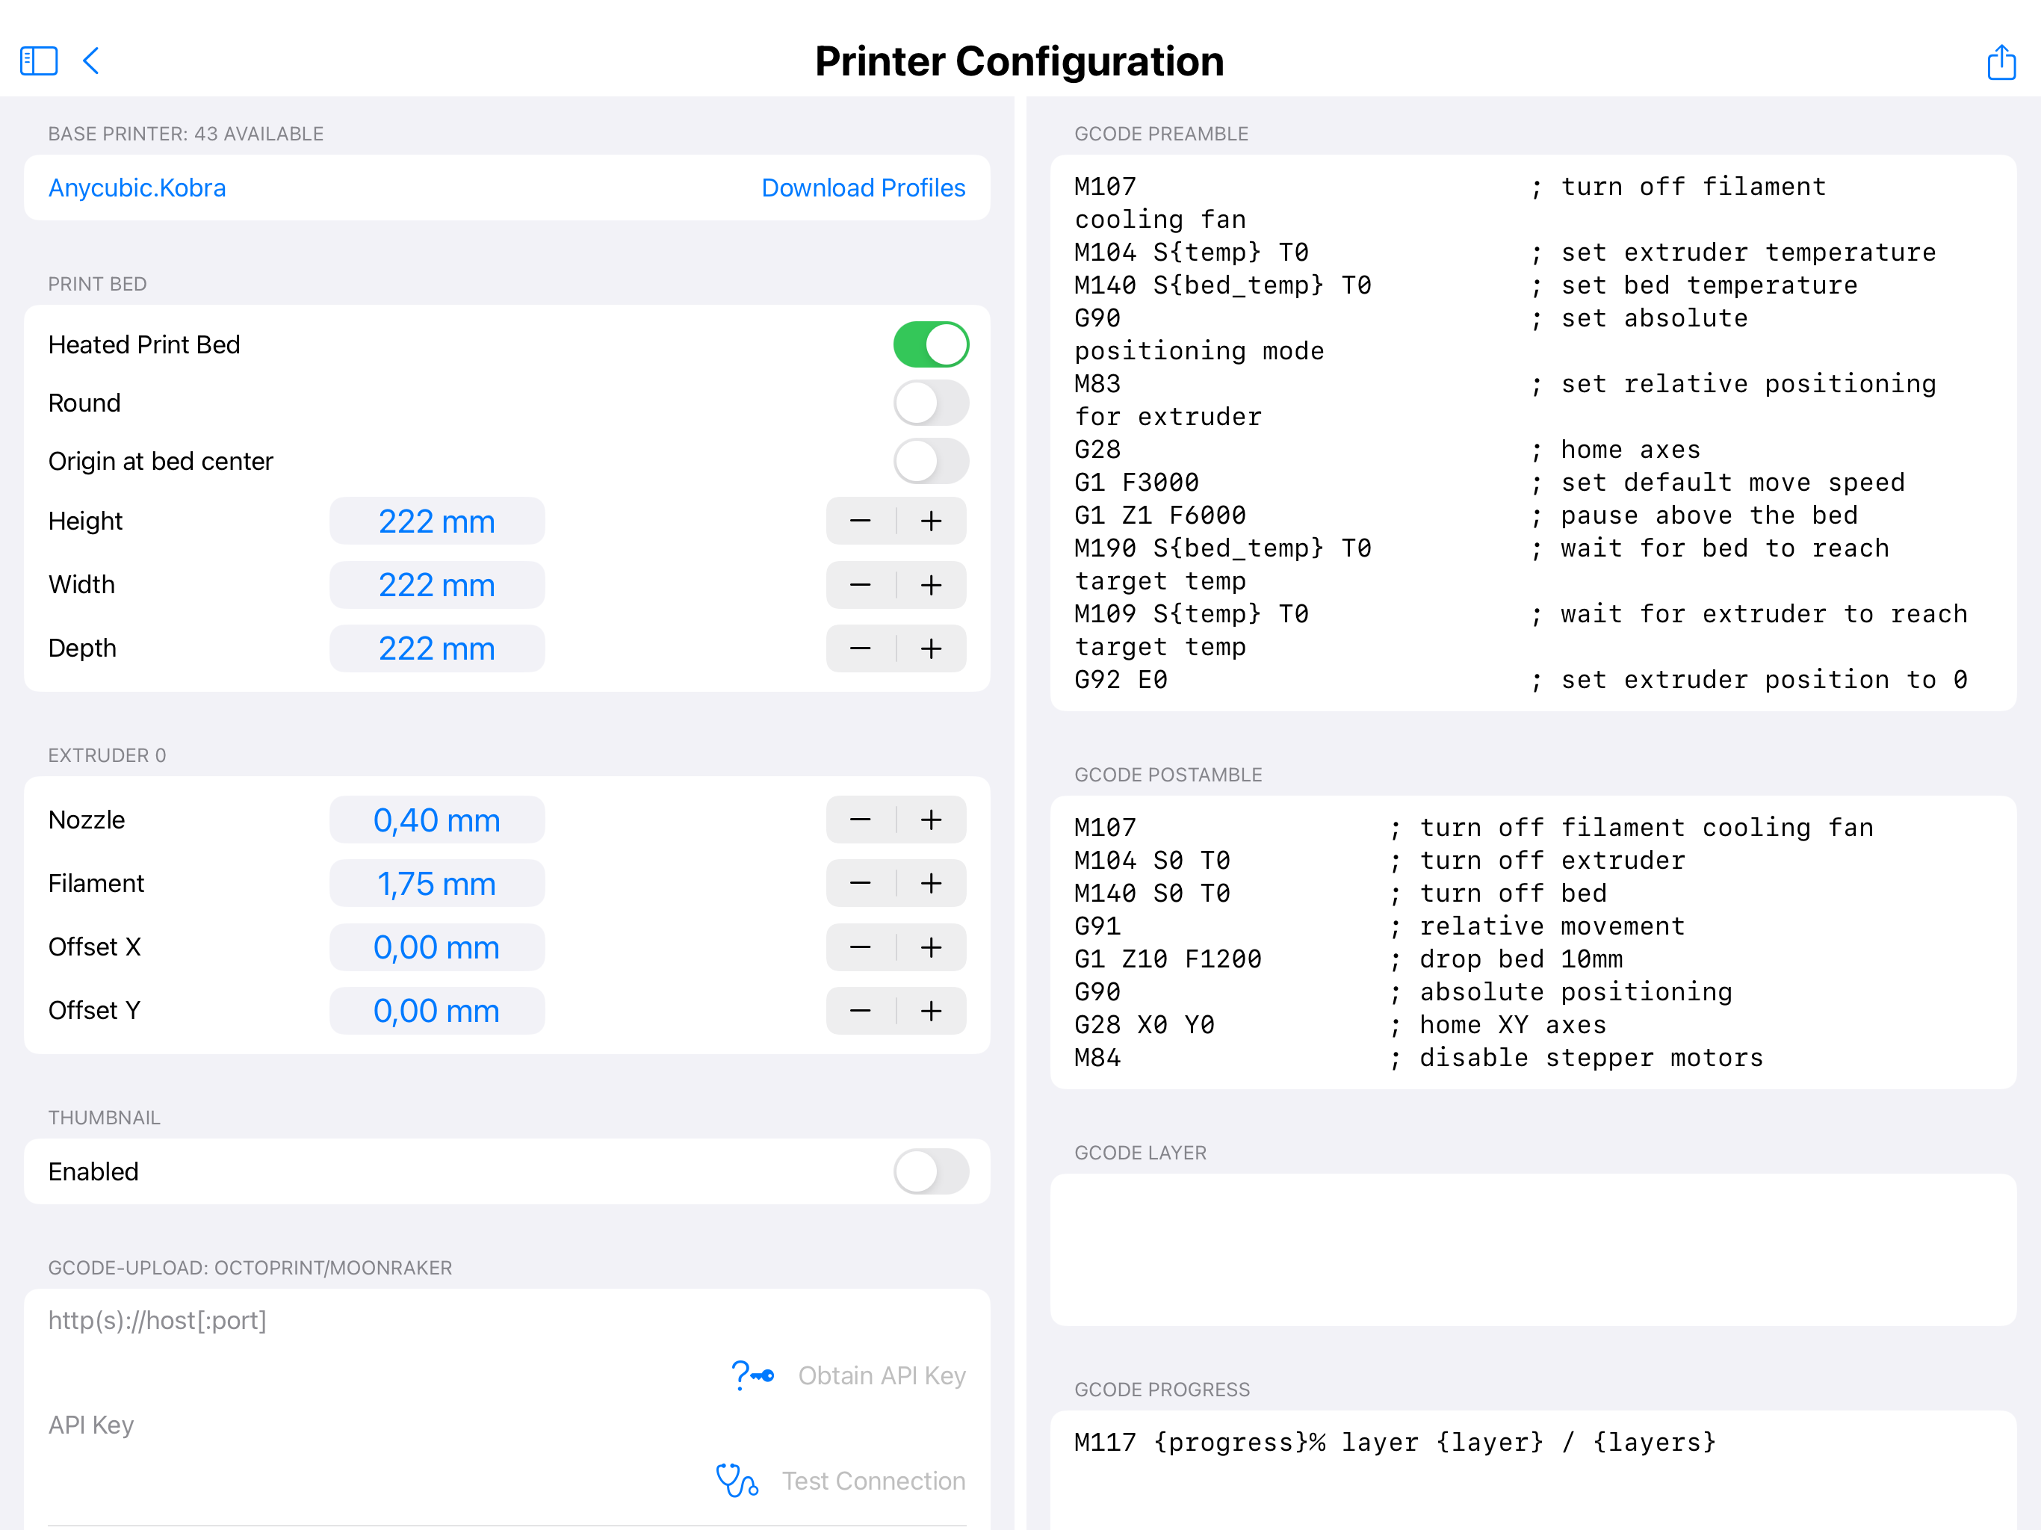The image size is (2041, 1530).
Task: Increase print bed Height
Action: tap(931, 521)
